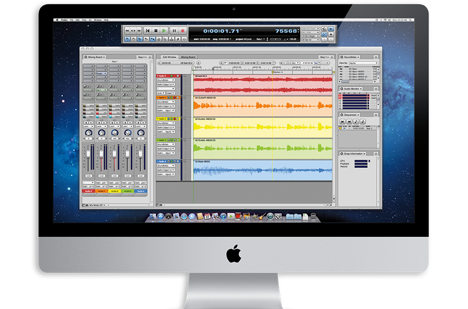
Task: Click the waveform icon beside 02-Bass-48000 in Soundbites
Action: [341, 72]
